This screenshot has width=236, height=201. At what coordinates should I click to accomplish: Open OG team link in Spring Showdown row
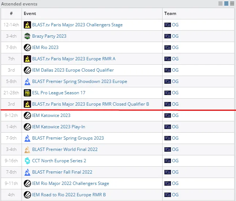click(x=175, y=81)
